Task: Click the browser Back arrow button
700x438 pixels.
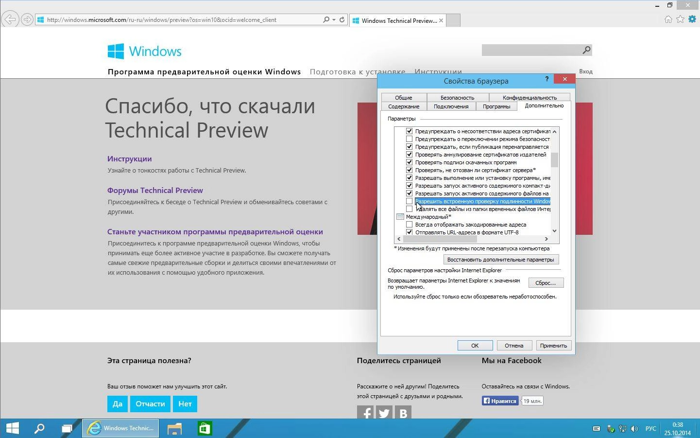Action: tap(10, 19)
